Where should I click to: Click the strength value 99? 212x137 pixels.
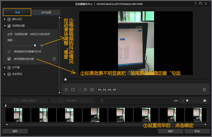42,45
